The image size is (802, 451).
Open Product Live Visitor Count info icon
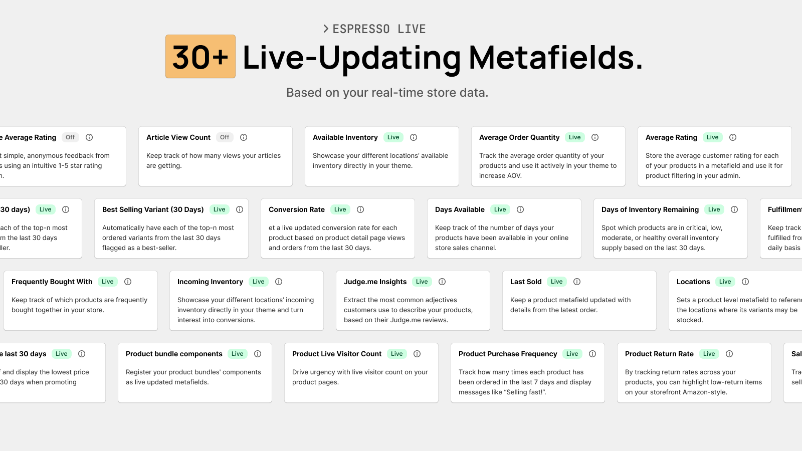pyautogui.click(x=417, y=354)
